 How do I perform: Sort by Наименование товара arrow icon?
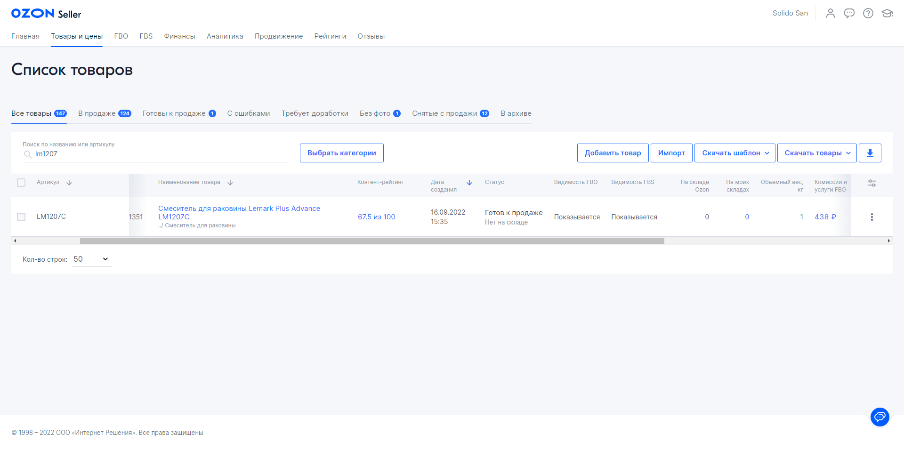pyautogui.click(x=230, y=183)
